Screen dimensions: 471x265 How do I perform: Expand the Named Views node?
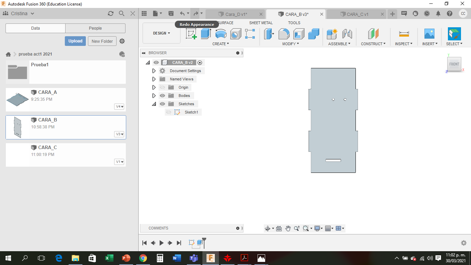(x=154, y=79)
